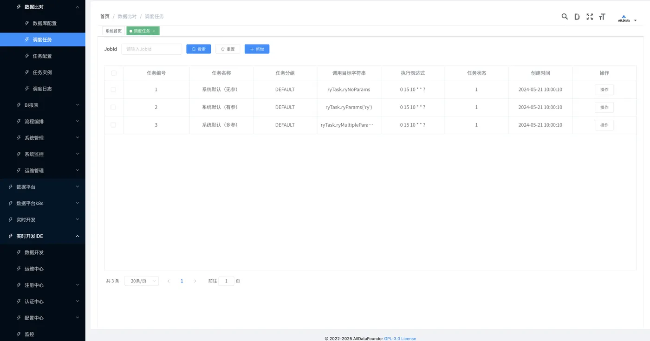This screenshot has width=650, height=341.
Task: Focus the JobId input field
Action: [151, 49]
